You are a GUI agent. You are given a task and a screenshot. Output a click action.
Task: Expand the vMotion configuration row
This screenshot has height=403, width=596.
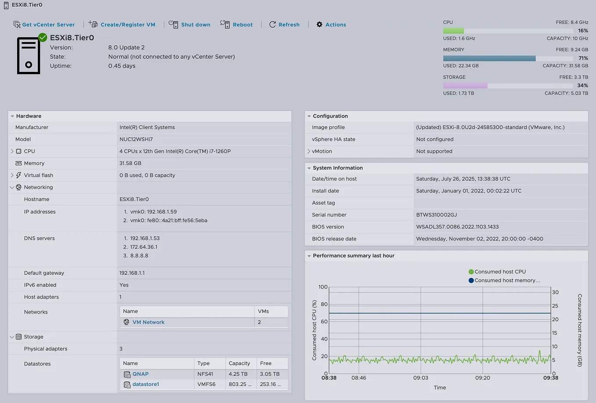pyautogui.click(x=309, y=151)
